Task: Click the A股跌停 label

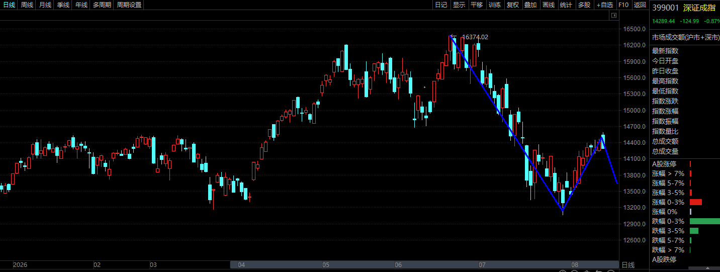Action: tap(664, 259)
